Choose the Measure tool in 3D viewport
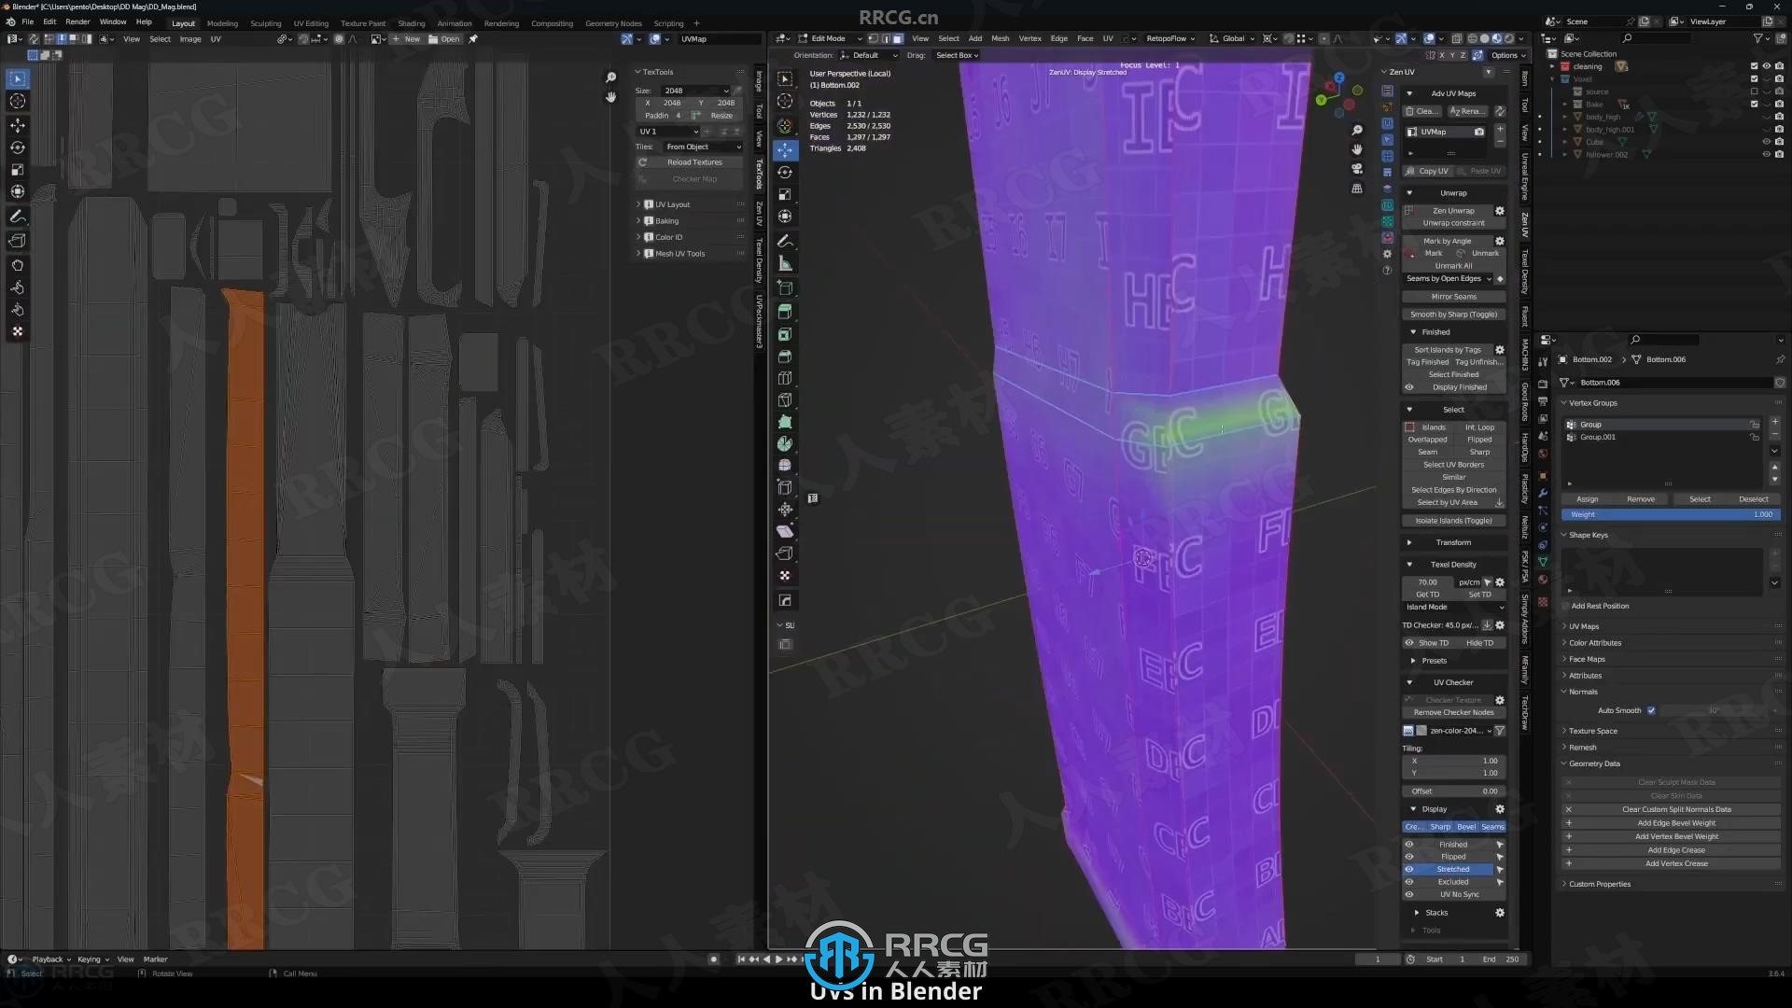Image resolution: width=1792 pixels, height=1008 pixels. (x=785, y=264)
